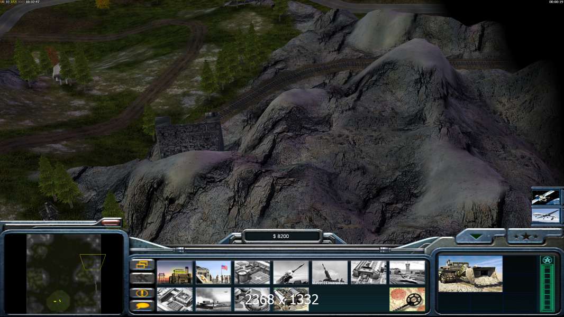Select the Barracks icon with American flag

point(213,273)
